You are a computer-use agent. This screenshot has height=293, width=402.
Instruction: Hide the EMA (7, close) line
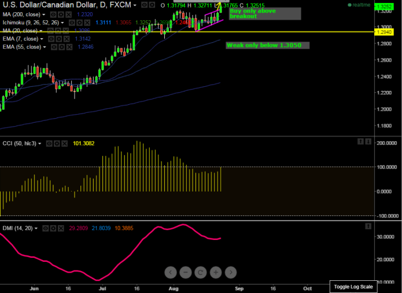[51, 39]
